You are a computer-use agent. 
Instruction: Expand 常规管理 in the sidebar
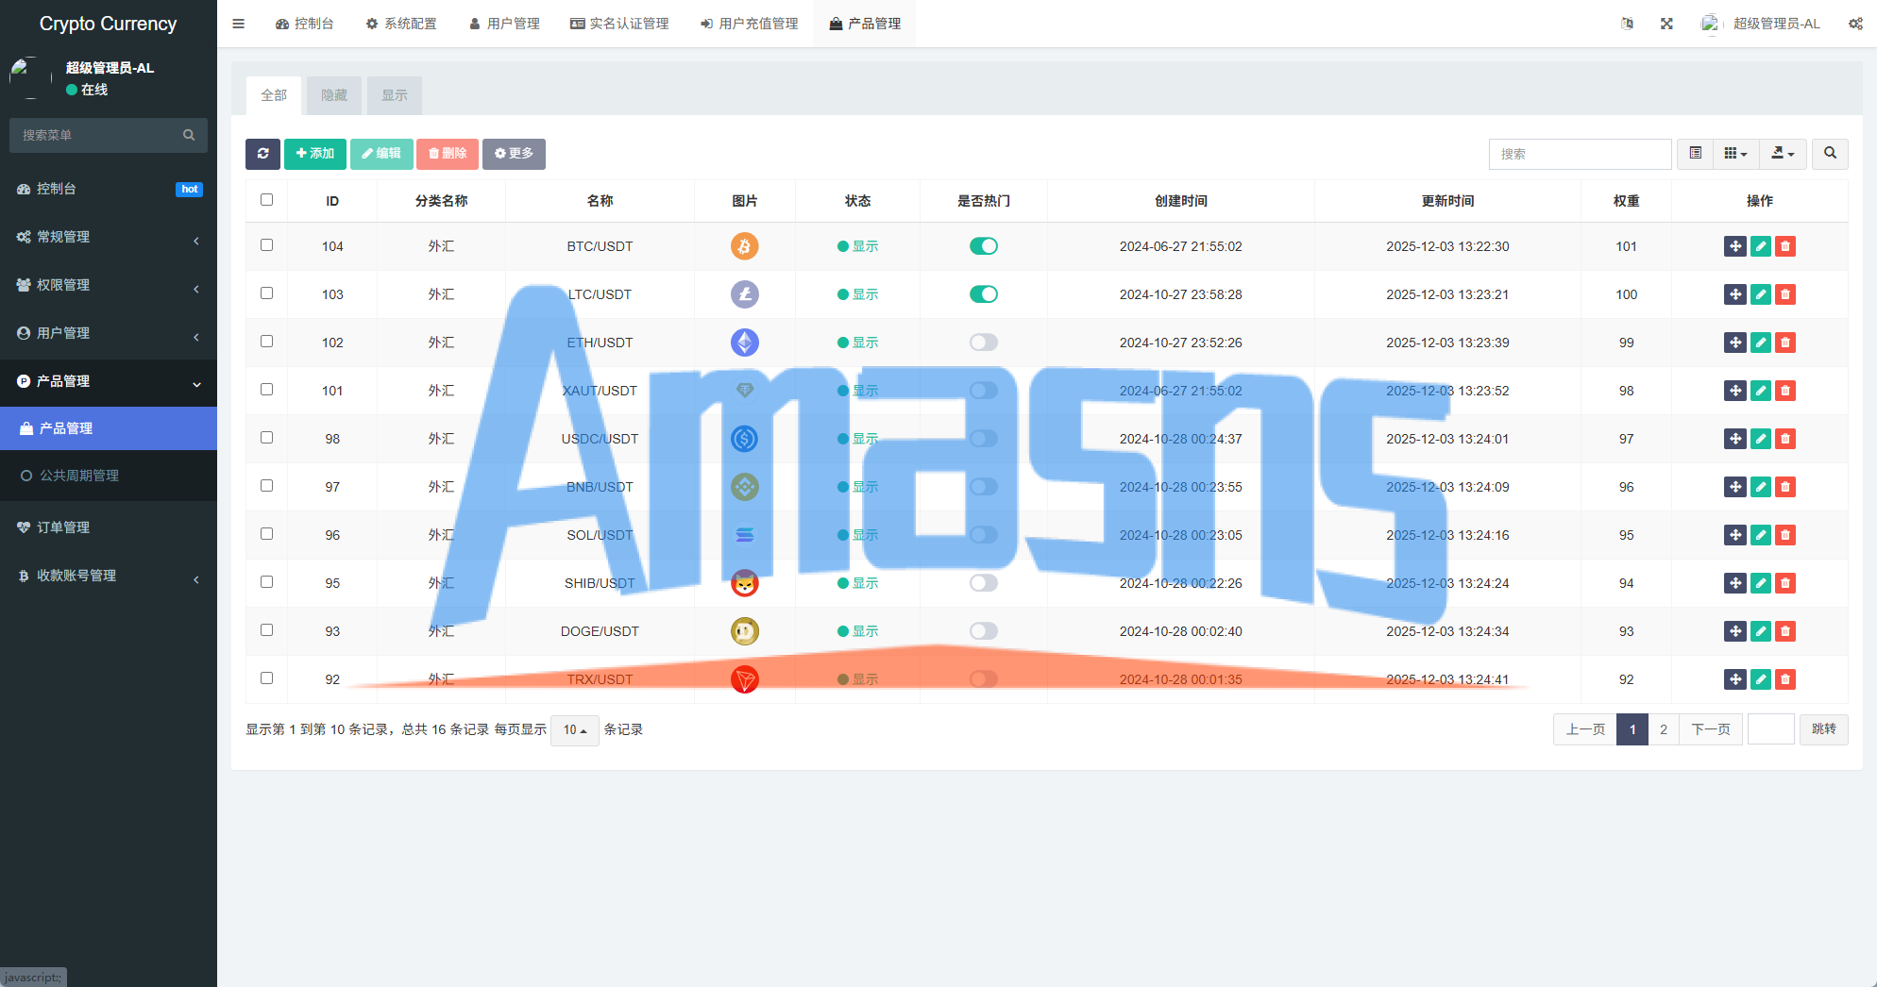109,237
